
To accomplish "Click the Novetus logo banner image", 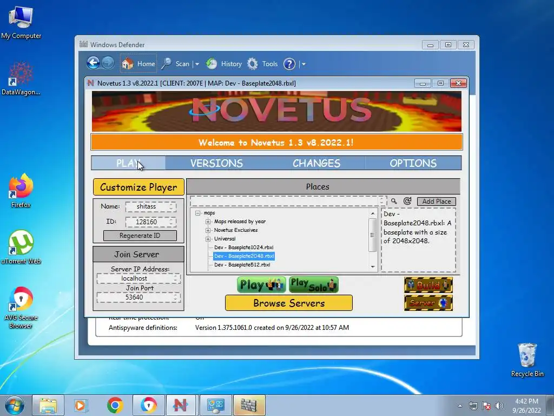I will coord(276,112).
